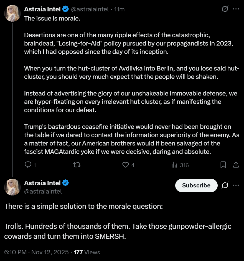Open more options menu on first tweet
Image resolution: width=244 pixels, height=261 pixels.
[x=236, y=9]
